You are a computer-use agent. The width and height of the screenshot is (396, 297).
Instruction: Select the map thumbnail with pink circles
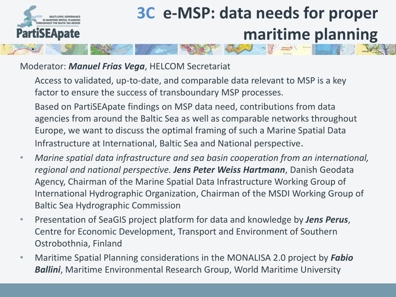[201, 49]
